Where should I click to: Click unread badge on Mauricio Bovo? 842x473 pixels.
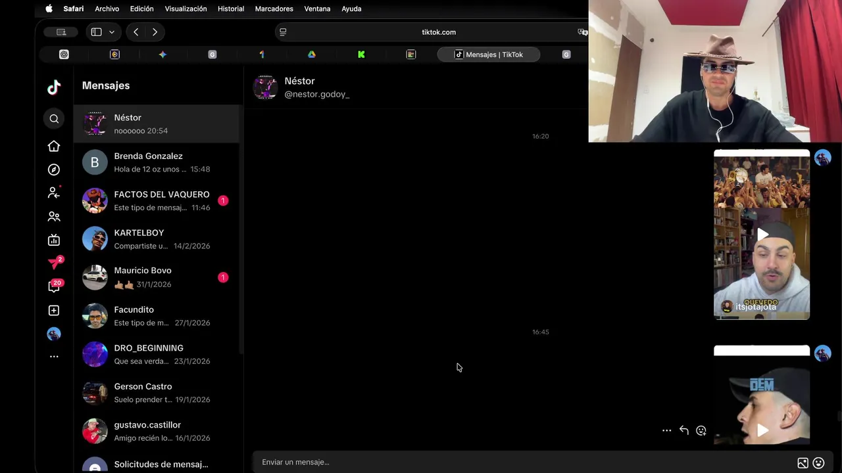click(223, 277)
